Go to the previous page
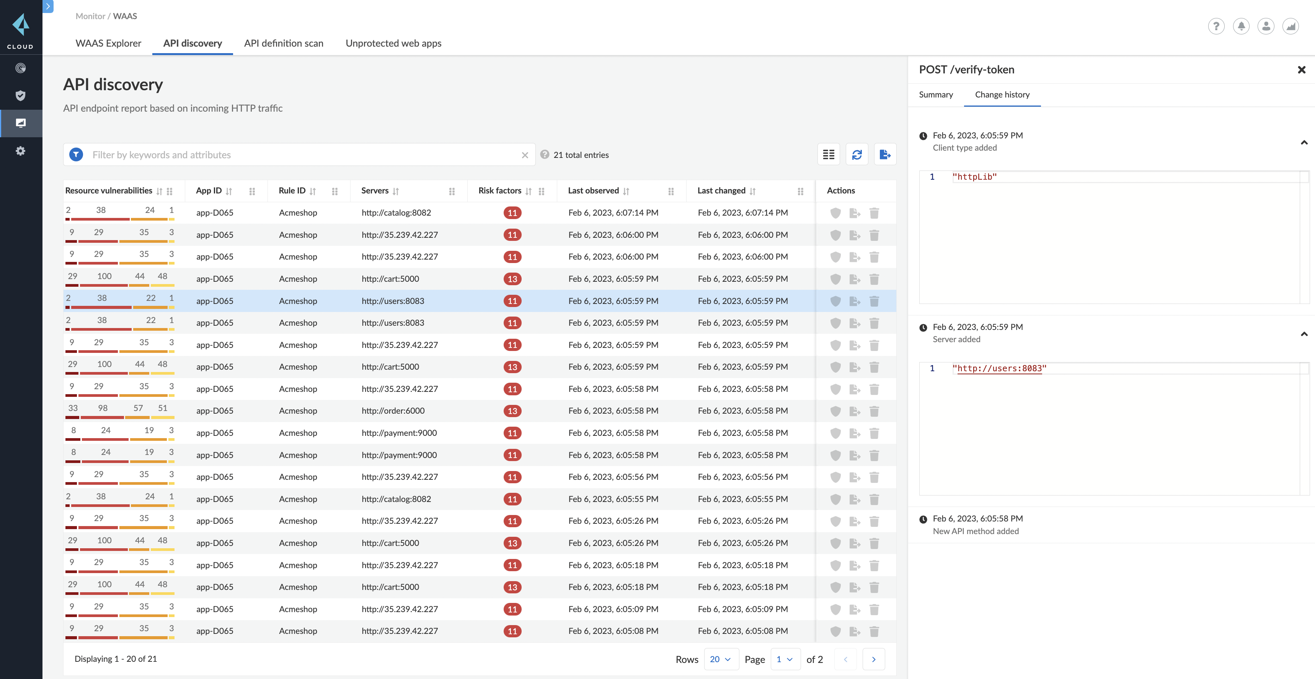 [x=845, y=659]
